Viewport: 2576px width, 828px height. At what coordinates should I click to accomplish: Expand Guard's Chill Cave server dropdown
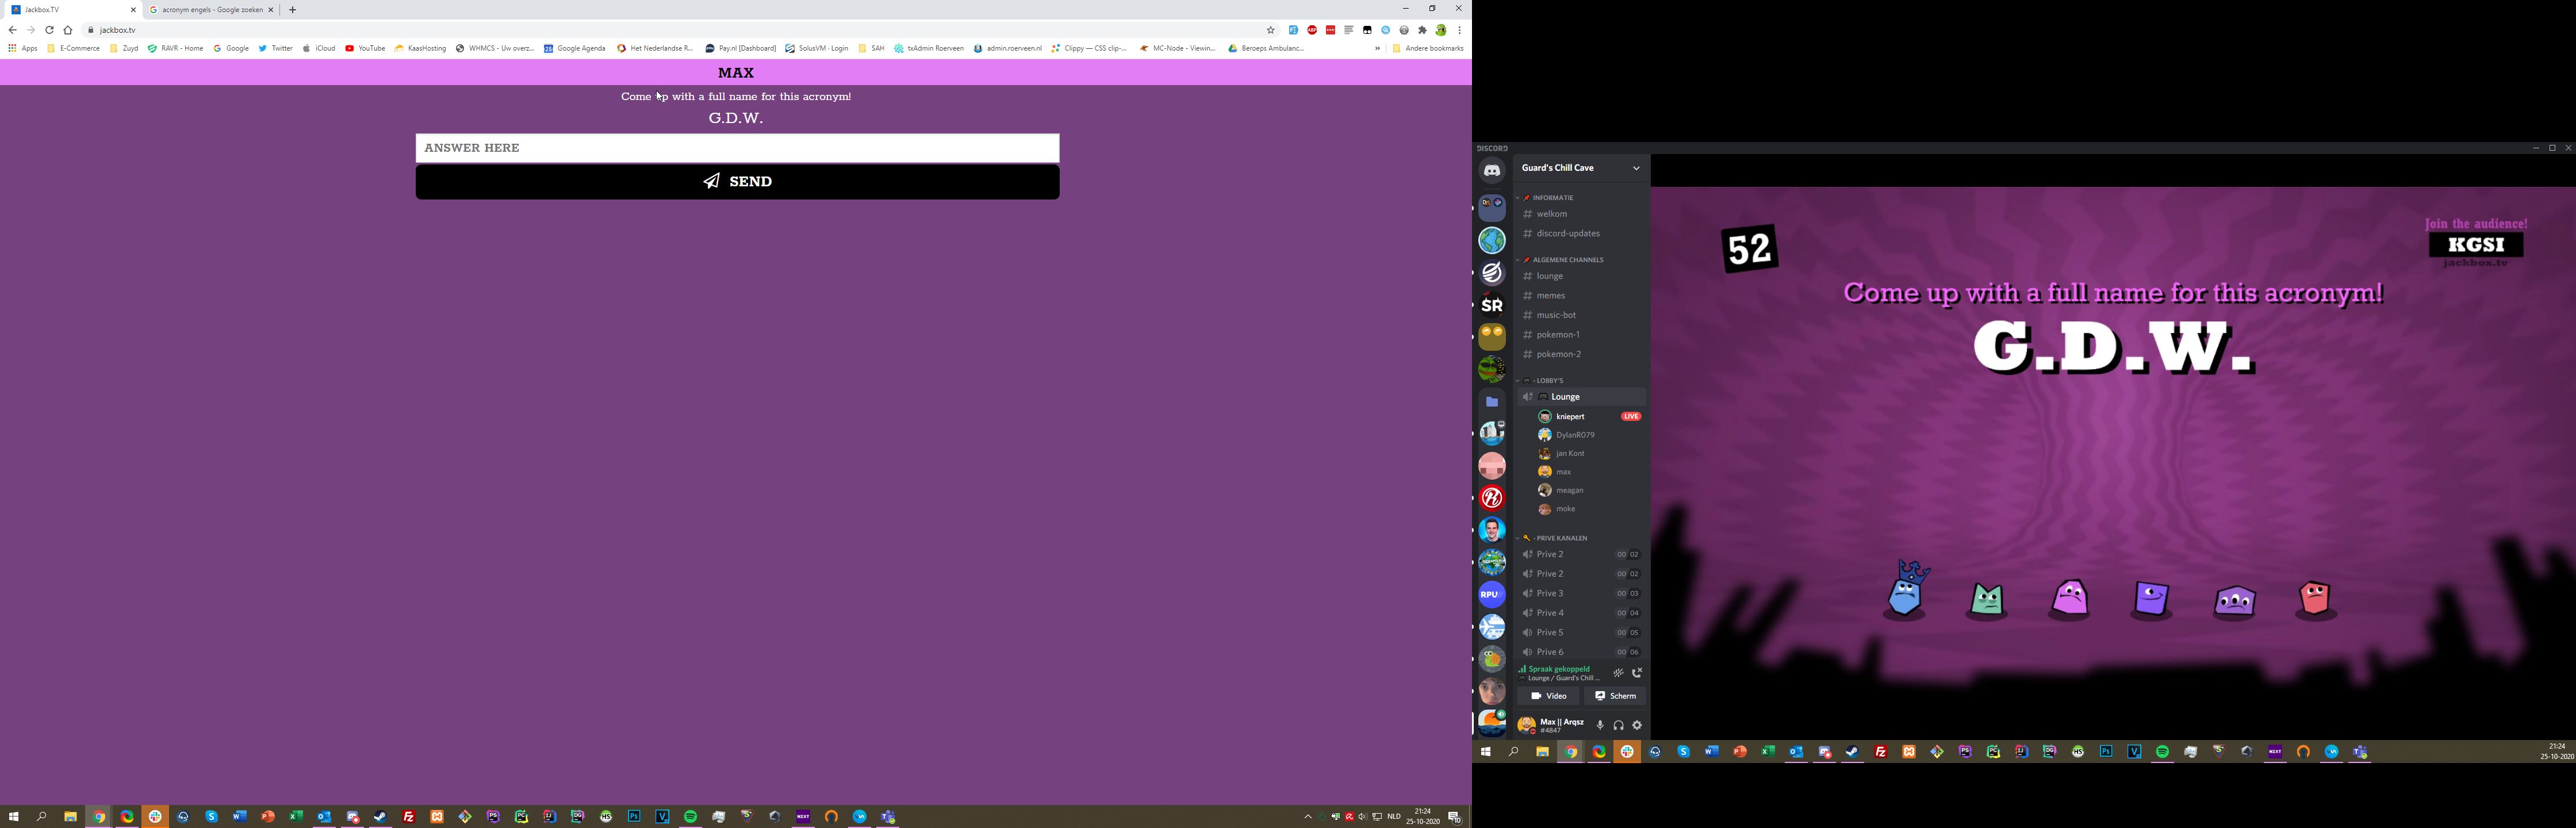[1636, 168]
